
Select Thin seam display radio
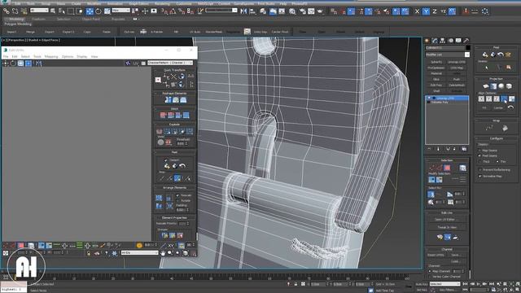point(497,161)
